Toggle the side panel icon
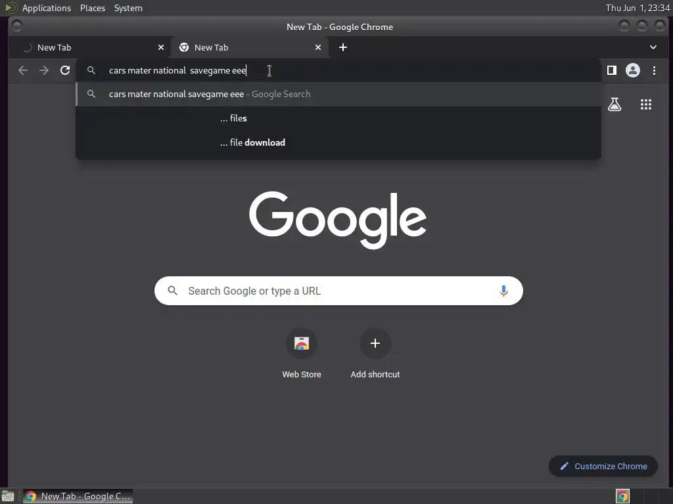673x504 pixels. (612, 70)
